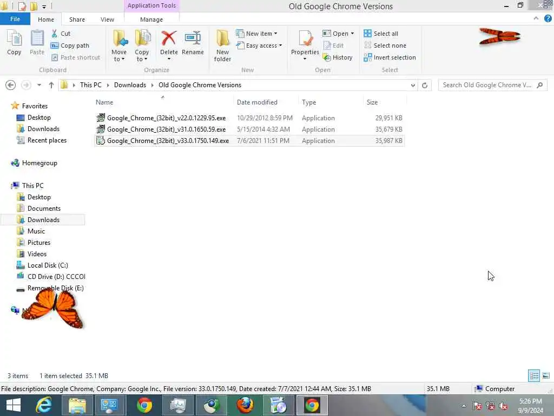
Task: Click Select all in the ribbon
Action: 381,34
